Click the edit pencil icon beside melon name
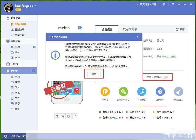 tap(80, 28)
